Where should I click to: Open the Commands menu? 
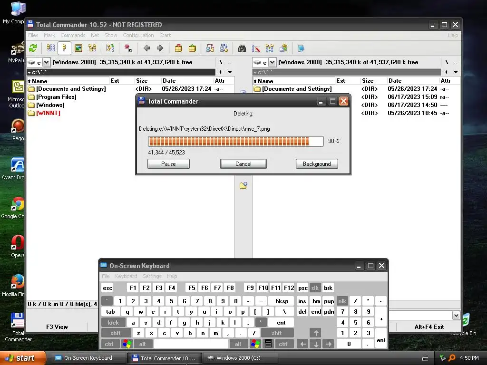click(73, 35)
